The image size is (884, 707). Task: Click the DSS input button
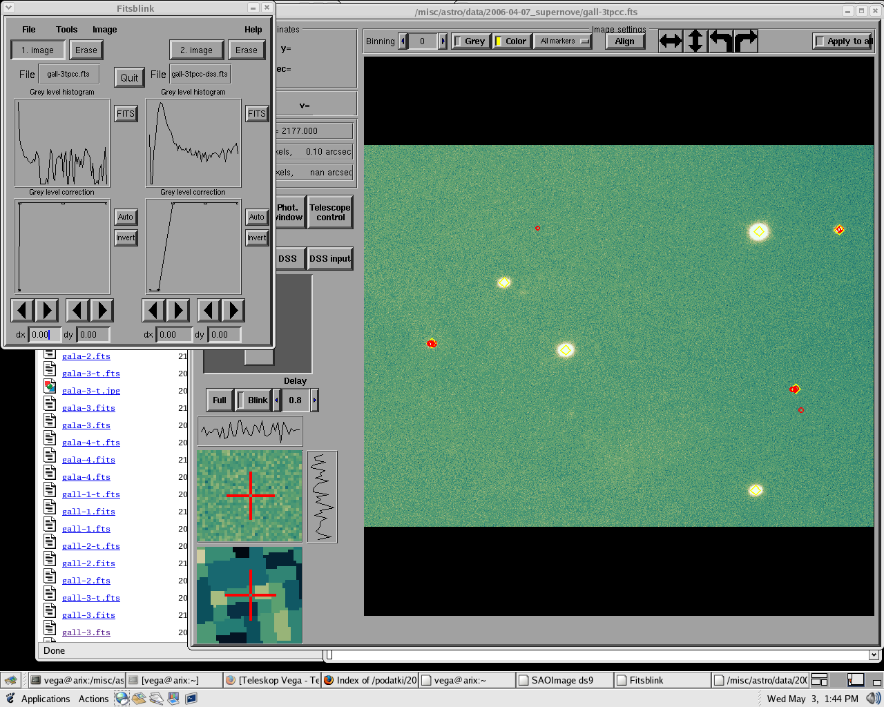click(x=330, y=259)
